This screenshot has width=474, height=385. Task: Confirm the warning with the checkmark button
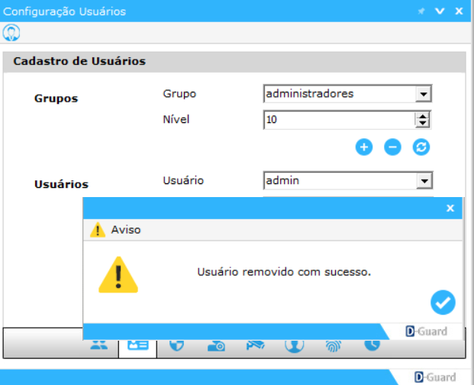443,302
